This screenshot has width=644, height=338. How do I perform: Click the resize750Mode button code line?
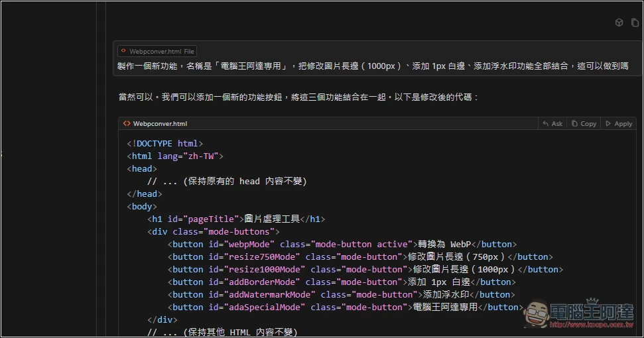pyautogui.click(x=360, y=256)
